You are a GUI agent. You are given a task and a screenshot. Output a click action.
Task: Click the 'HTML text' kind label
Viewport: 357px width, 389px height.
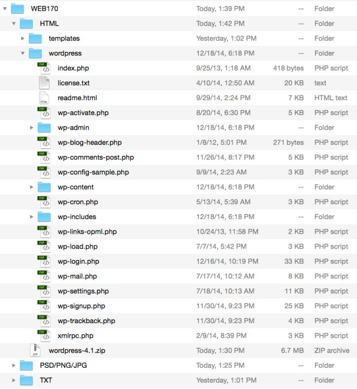(x=331, y=98)
